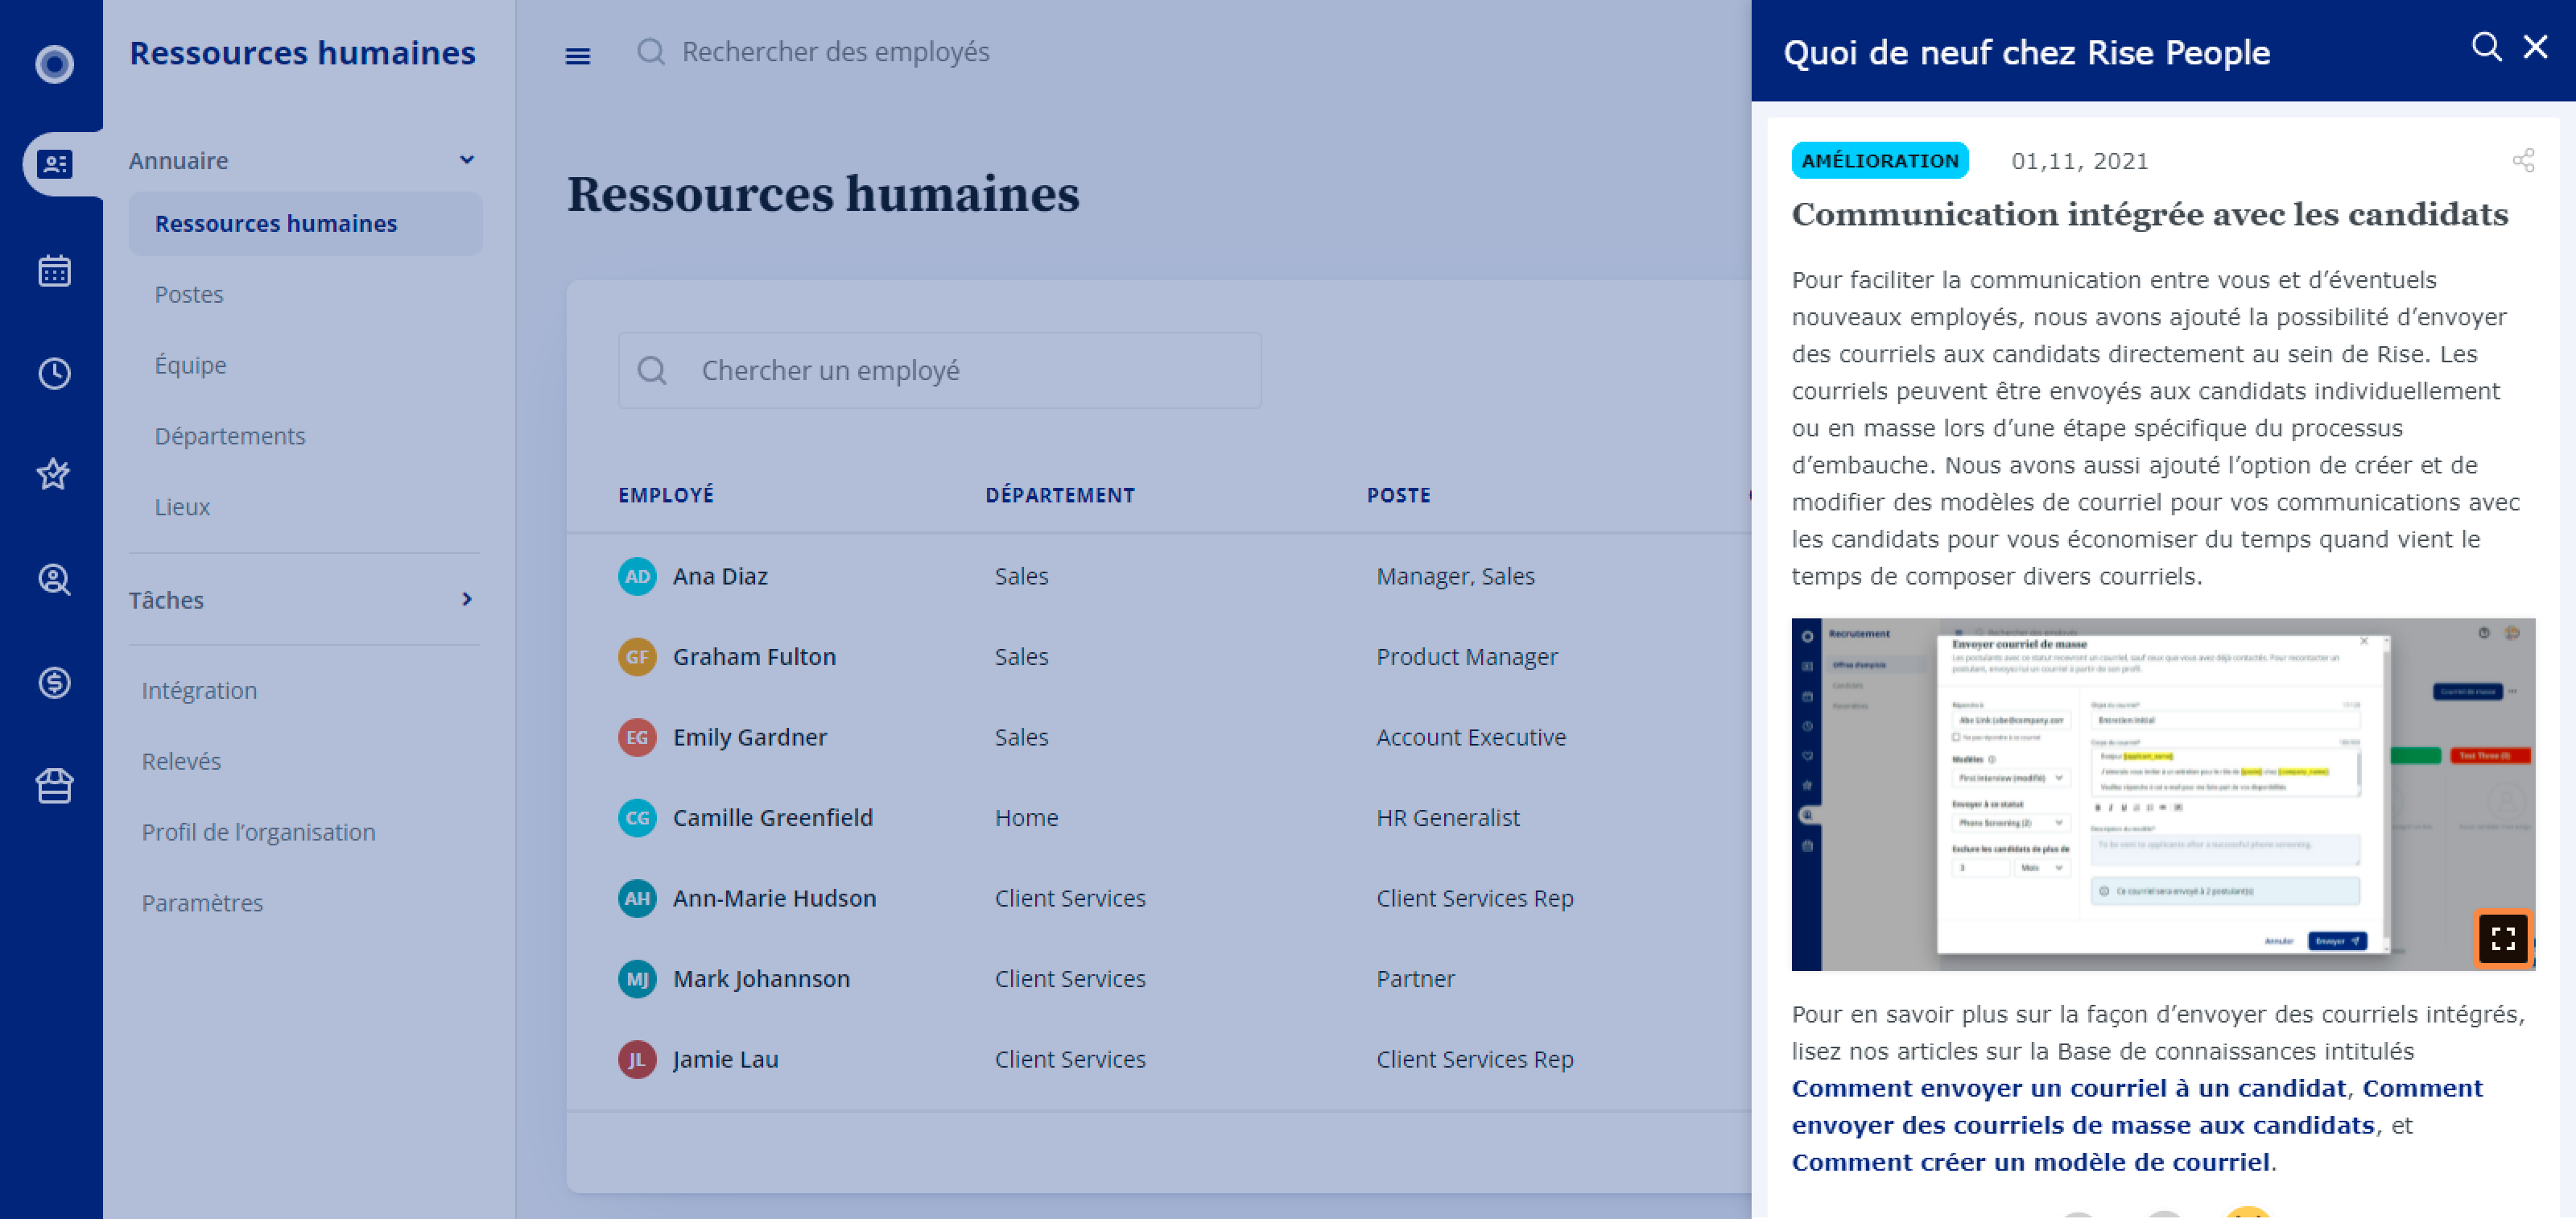The height and width of the screenshot is (1219, 2576).
Task: Click the Rechercher des employés top search field
Action: pos(835,51)
